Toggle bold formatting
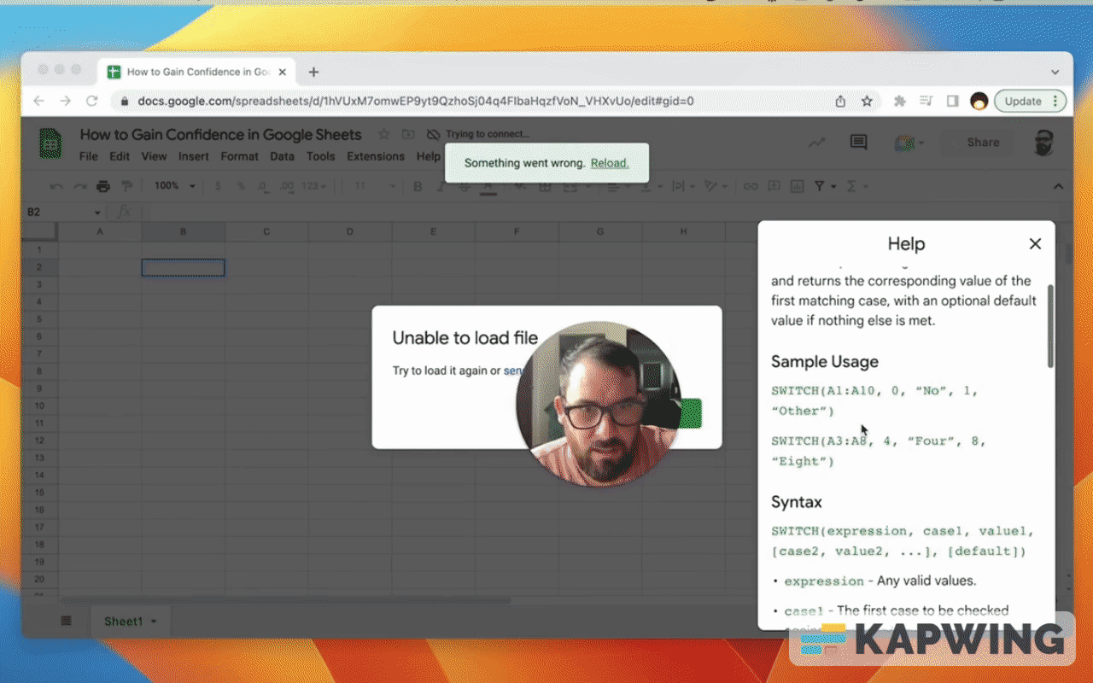This screenshot has height=683, width=1093. pos(418,186)
